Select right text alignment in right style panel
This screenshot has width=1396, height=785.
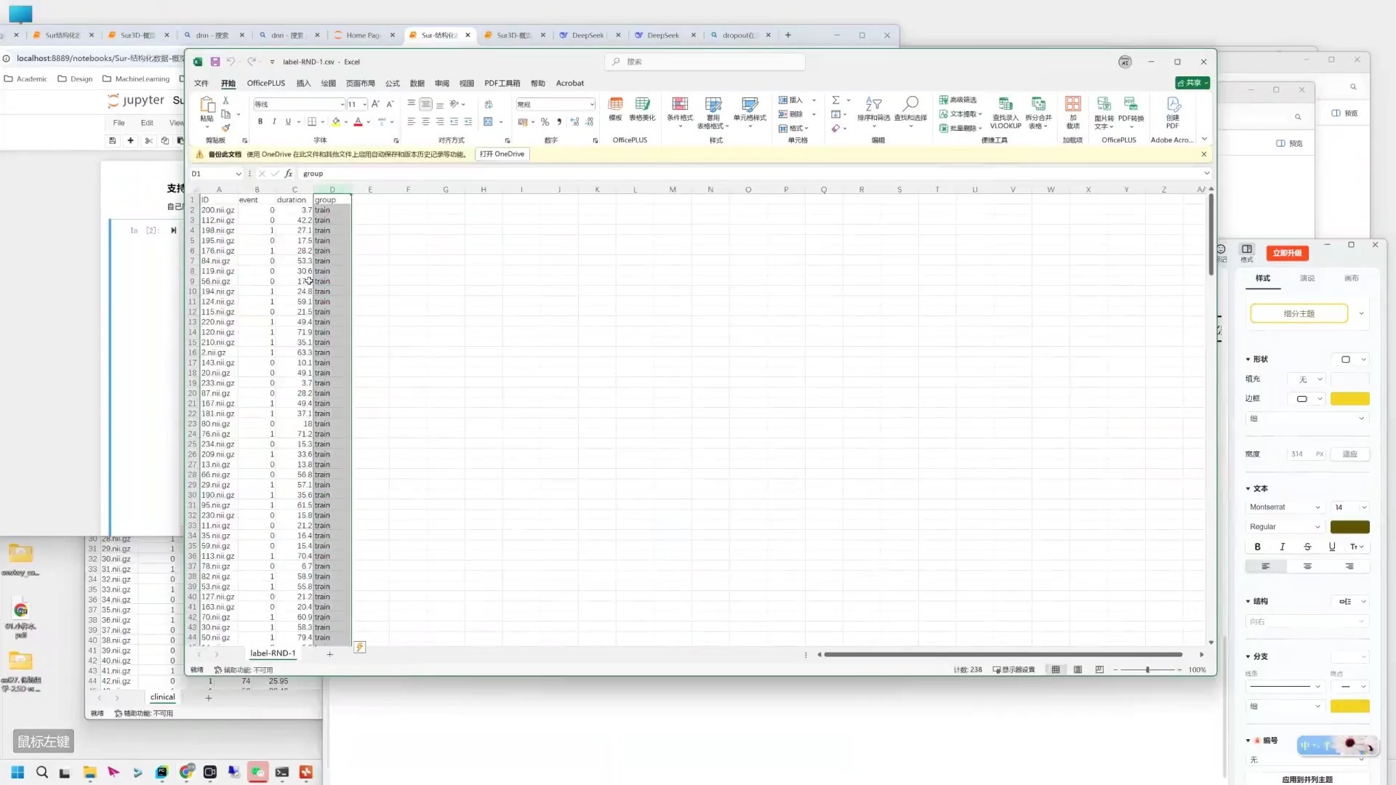point(1349,566)
